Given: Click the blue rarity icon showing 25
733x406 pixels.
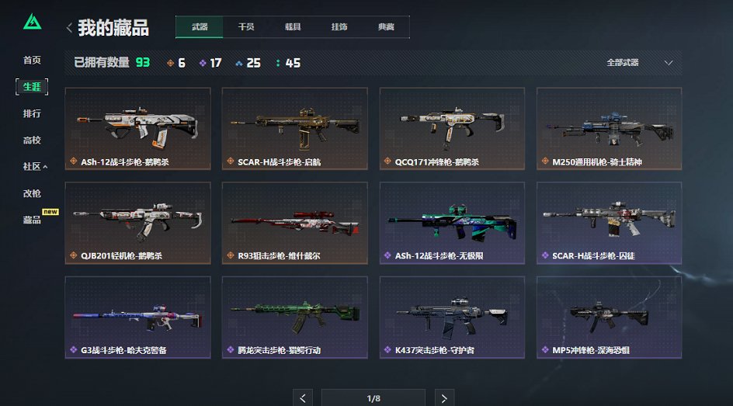Looking at the screenshot, I should point(239,63).
